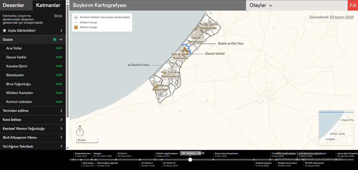Click the 03 Kasım 2025 update date link
Image resolution: width=358 pixels, height=170 pixels.
pos(342,17)
